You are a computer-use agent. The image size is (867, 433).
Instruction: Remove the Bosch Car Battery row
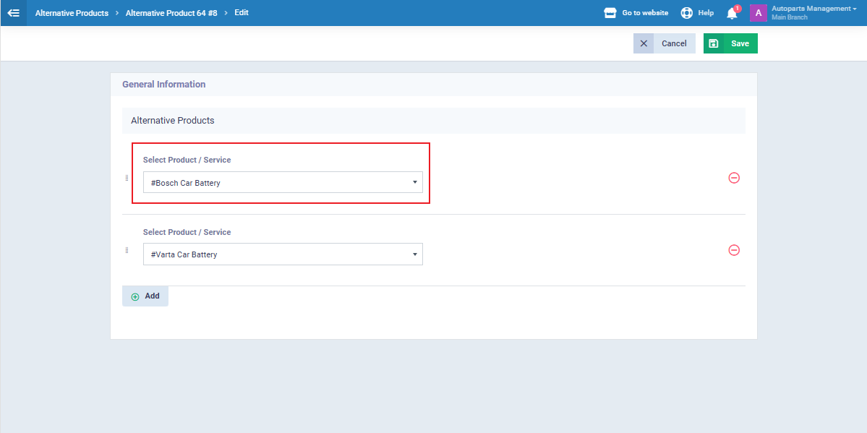pos(734,178)
